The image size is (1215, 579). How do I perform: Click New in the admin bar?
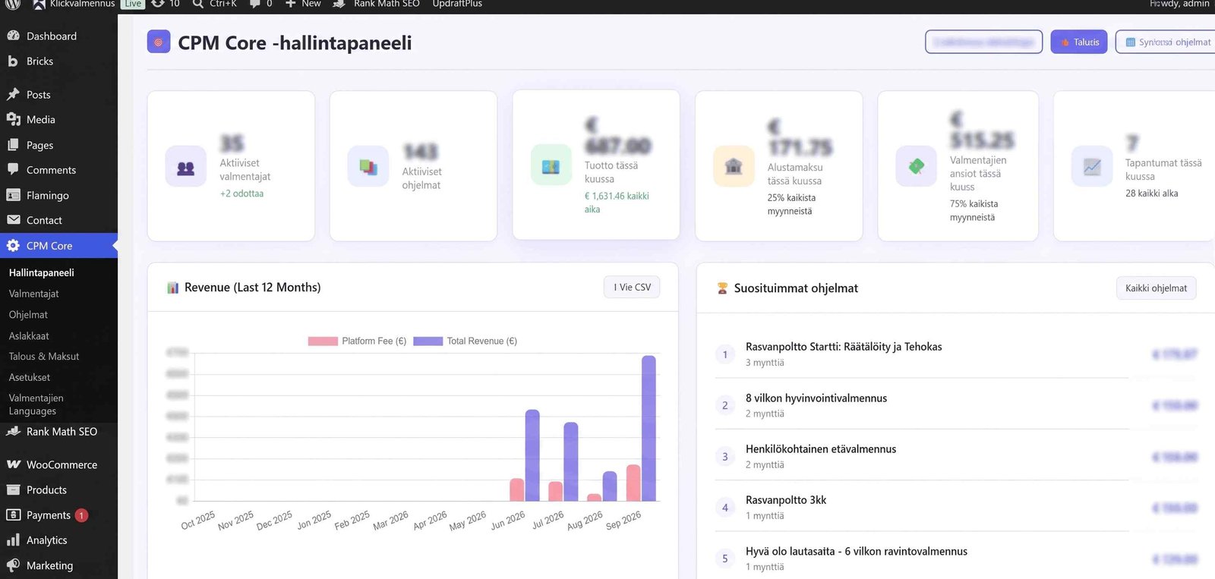303,4
